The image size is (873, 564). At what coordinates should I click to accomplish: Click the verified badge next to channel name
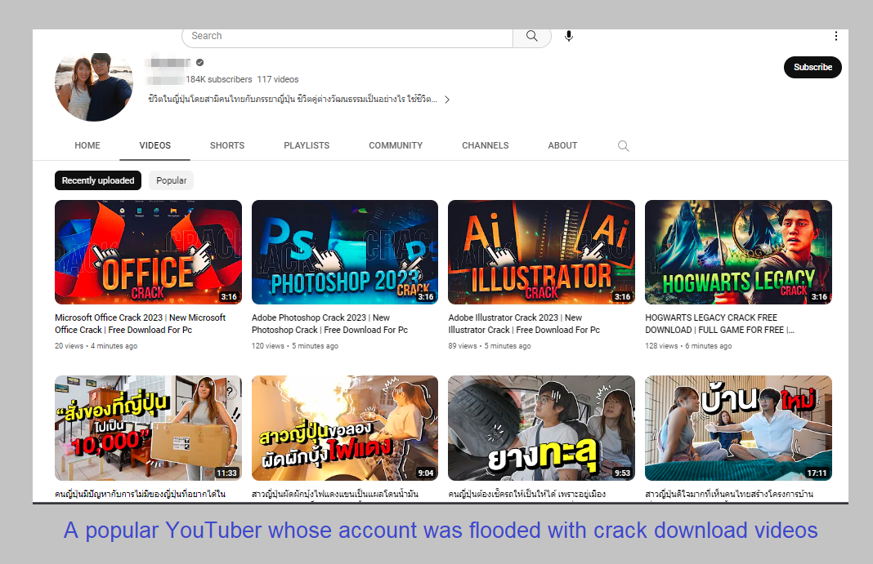(x=200, y=63)
